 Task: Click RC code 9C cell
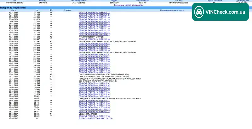coord(51,76)
